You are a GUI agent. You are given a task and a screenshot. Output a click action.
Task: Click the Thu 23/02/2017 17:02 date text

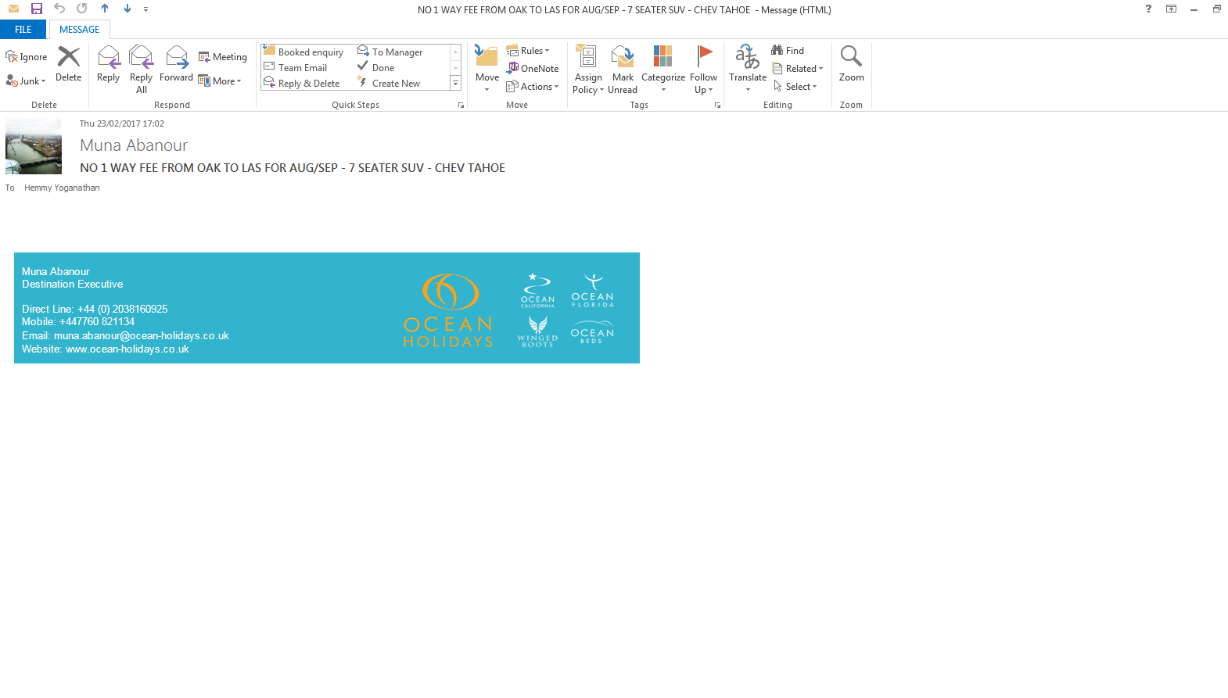[x=122, y=123]
